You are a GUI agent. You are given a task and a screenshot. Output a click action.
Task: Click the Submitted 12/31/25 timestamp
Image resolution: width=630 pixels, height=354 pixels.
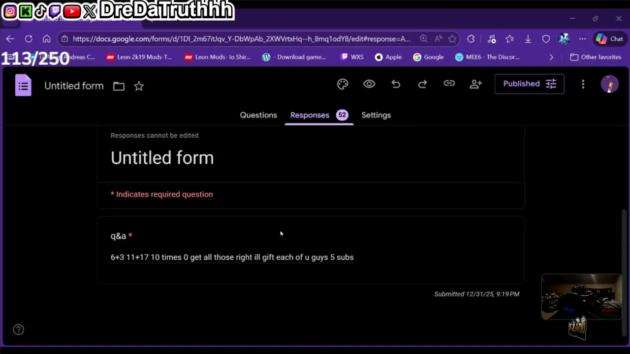point(476,294)
